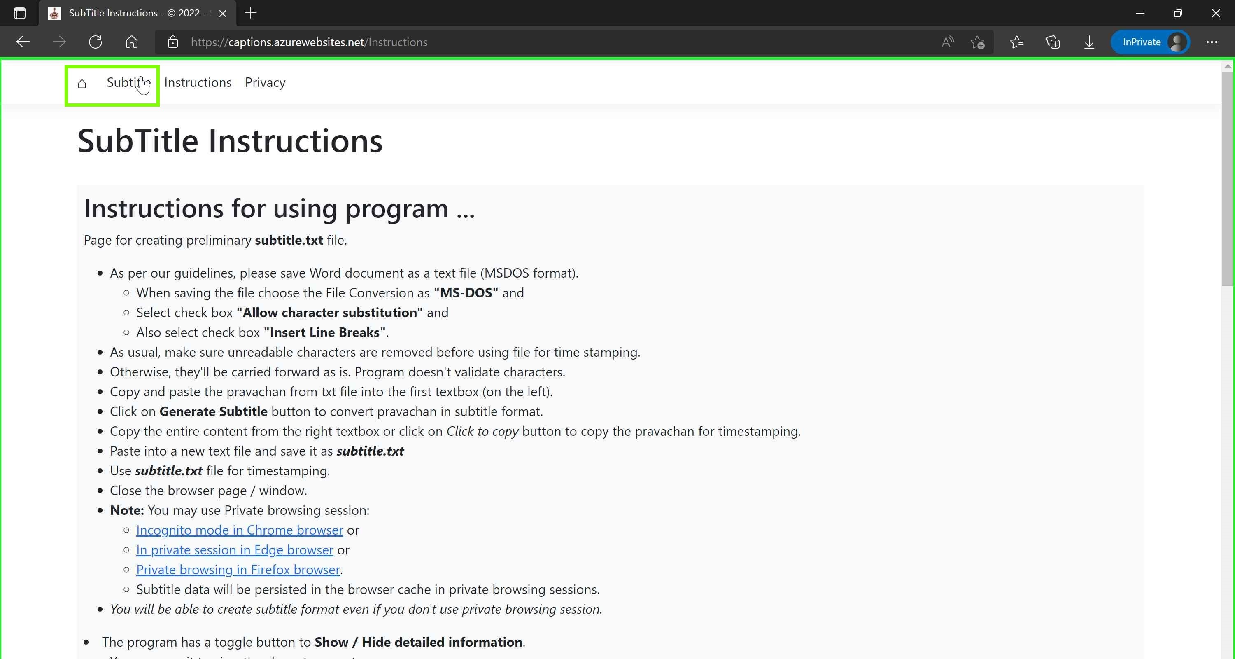Image resolution: width=1235 pixels, height=659 pixels.
Task: Open browser Settings and more menu
Action: pos(1212,42)
